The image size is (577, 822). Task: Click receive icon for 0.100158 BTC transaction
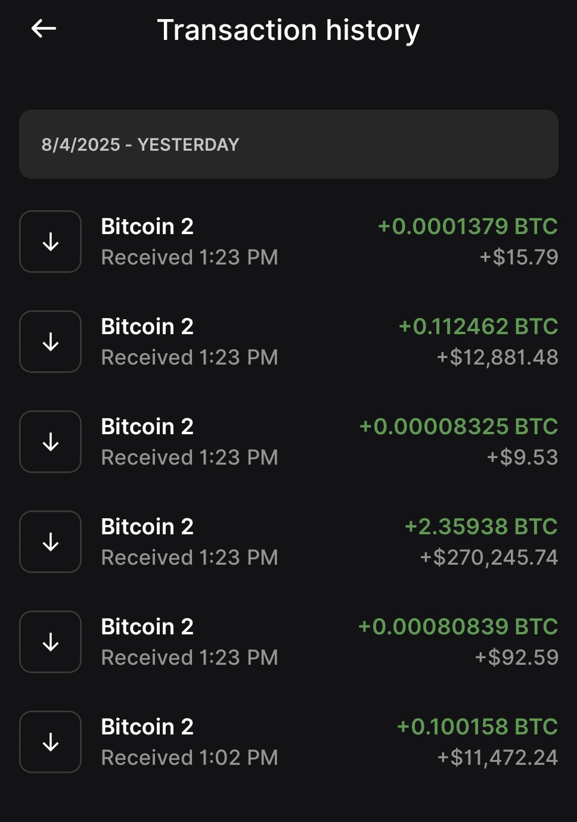point(51,742)
